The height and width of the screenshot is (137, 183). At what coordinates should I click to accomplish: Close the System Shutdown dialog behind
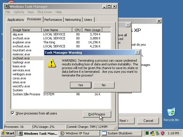pos(128,25)
